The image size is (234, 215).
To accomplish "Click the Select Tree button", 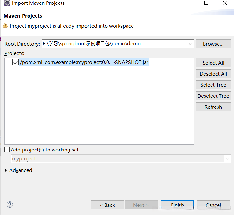I will 213,85.
